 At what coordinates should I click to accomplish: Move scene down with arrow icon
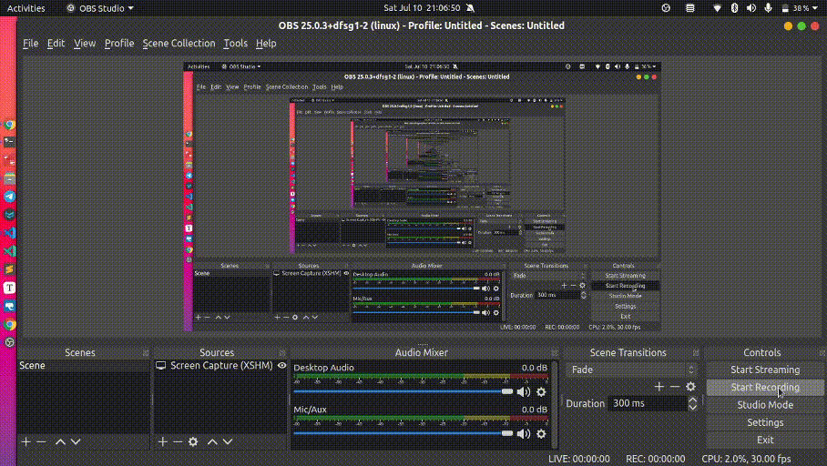coord(76,441)
